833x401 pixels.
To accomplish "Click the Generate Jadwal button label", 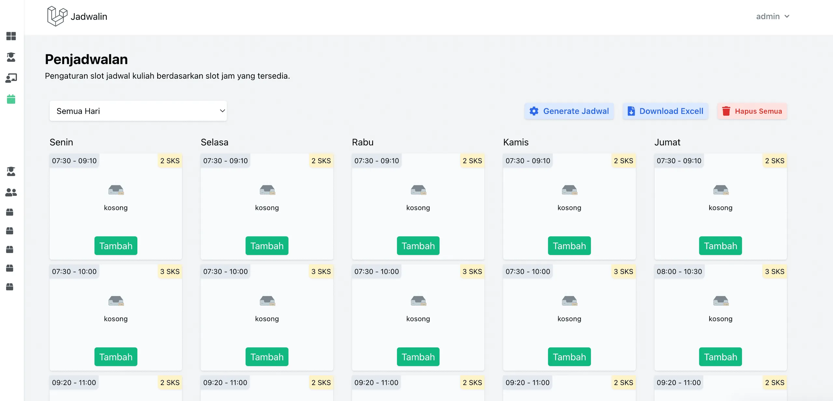I will [576, 111].
